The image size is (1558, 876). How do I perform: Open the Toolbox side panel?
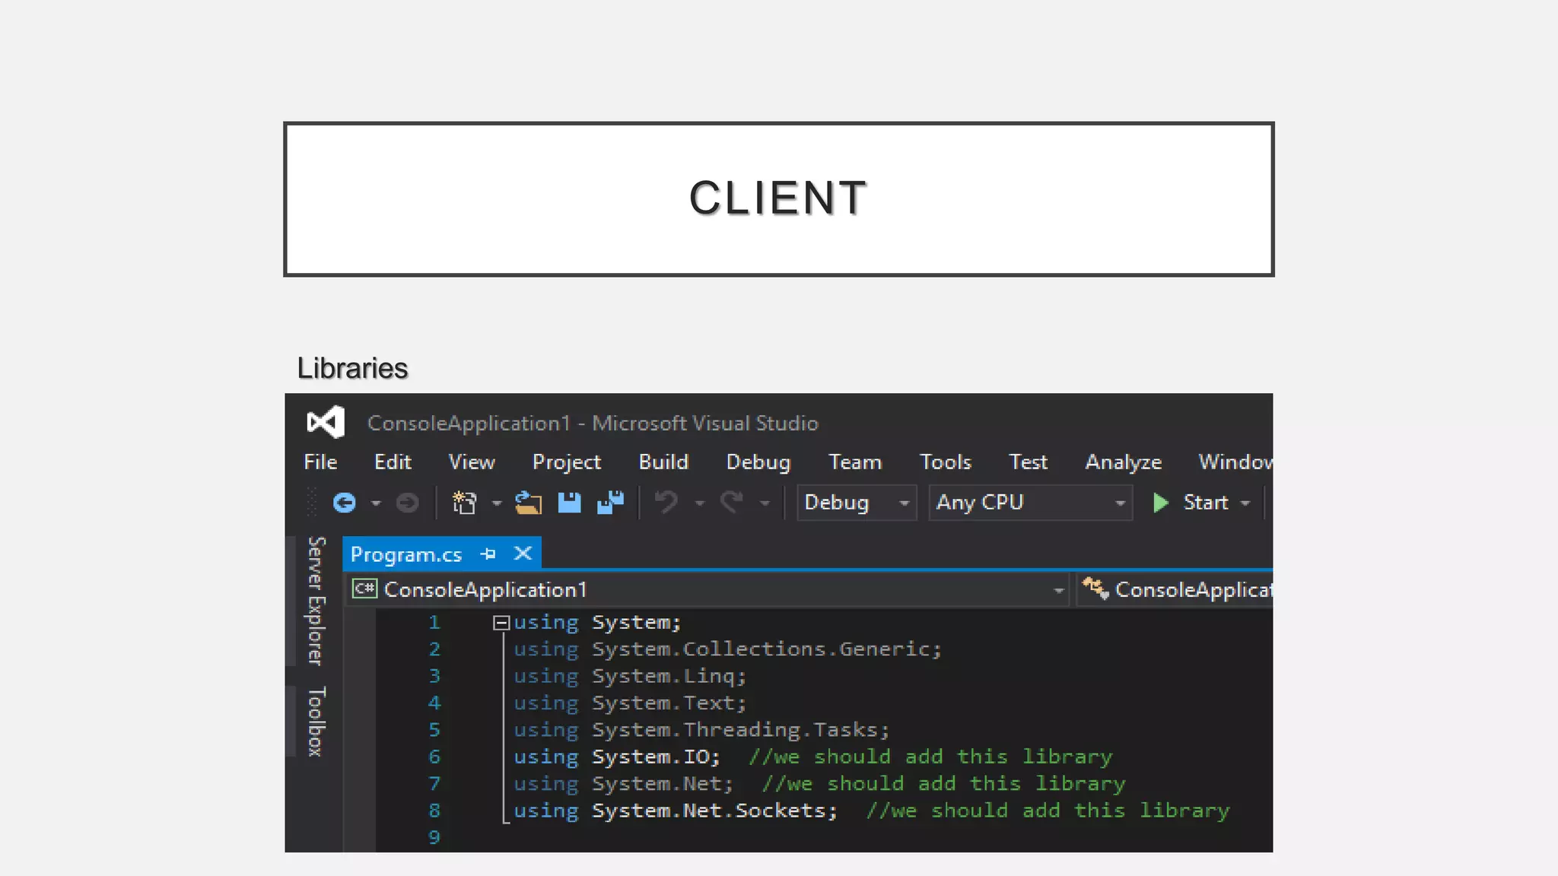[316, 722]
